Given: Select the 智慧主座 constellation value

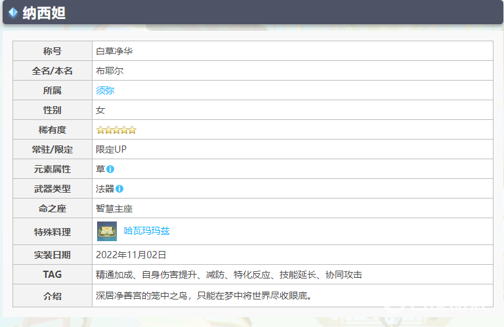Looking at the screenshot, I should (x=114, y=208).
